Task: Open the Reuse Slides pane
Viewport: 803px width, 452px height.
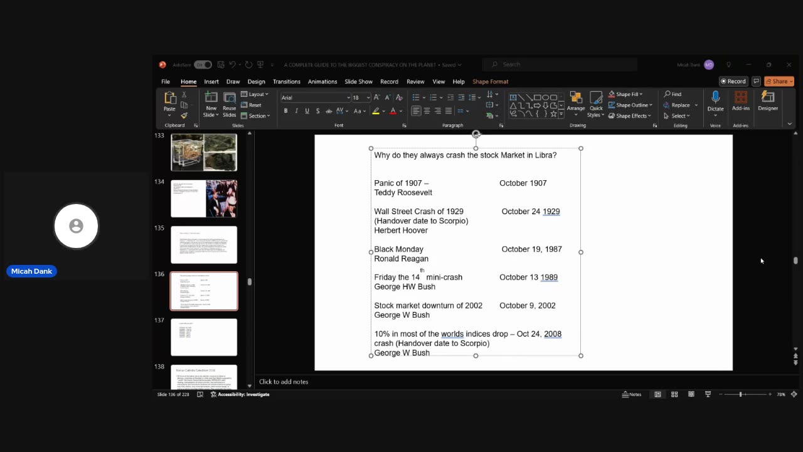Action: 230,104
